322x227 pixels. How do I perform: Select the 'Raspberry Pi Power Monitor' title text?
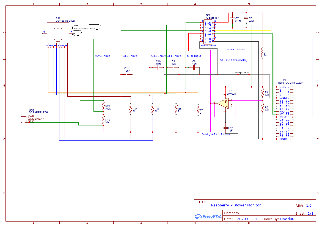pyautogui.click(x=236, y=205)
